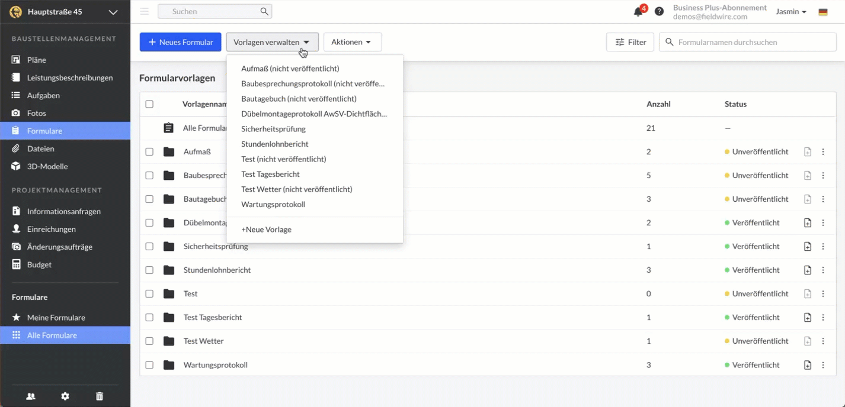Check the Stundenlohnbericht row checkbox
The image size is (845, 407).
149,270
